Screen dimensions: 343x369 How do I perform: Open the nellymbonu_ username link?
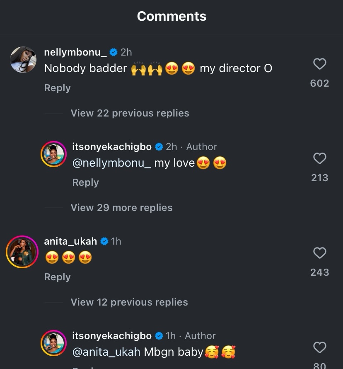[x=75, y=52]
